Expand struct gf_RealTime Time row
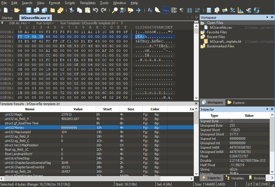This screenshot has height=187, width=275. pyautogui.click(x=2, y=123)
